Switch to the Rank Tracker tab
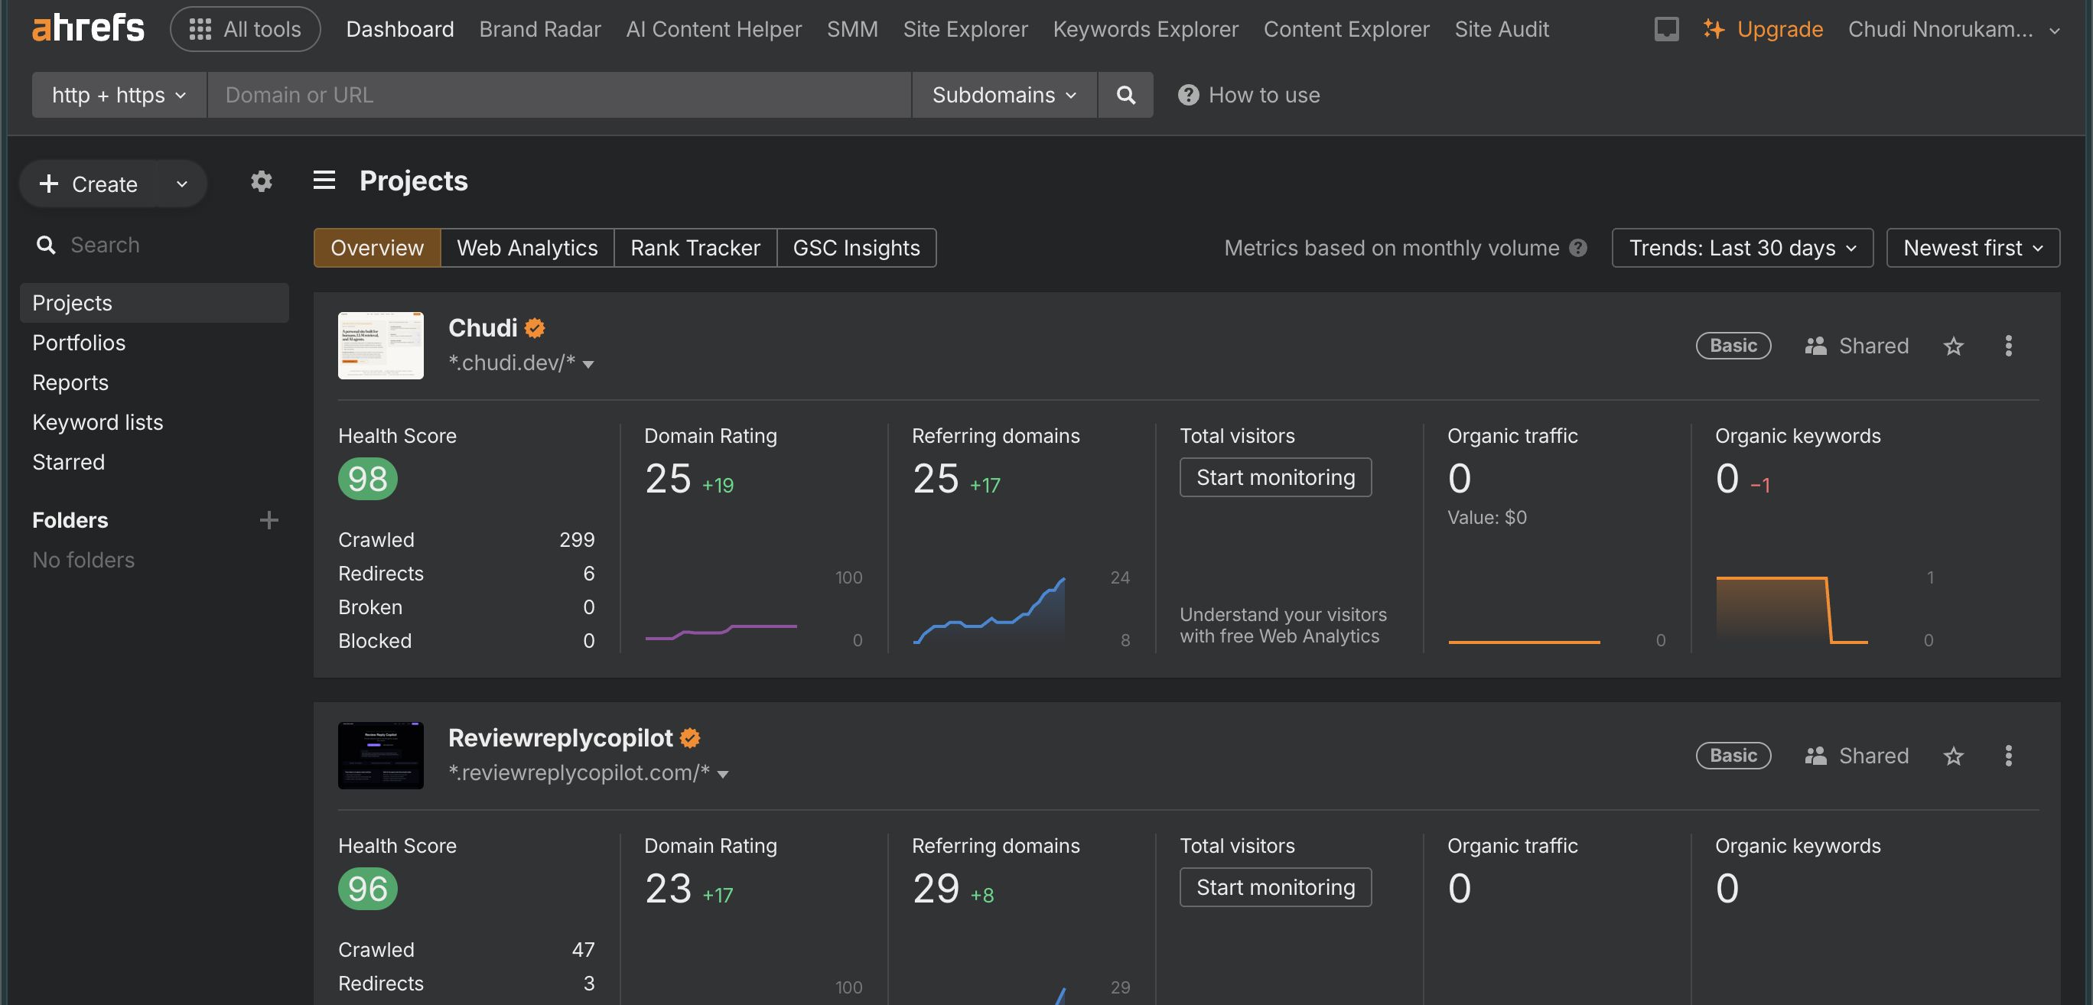 pos(695,248)
